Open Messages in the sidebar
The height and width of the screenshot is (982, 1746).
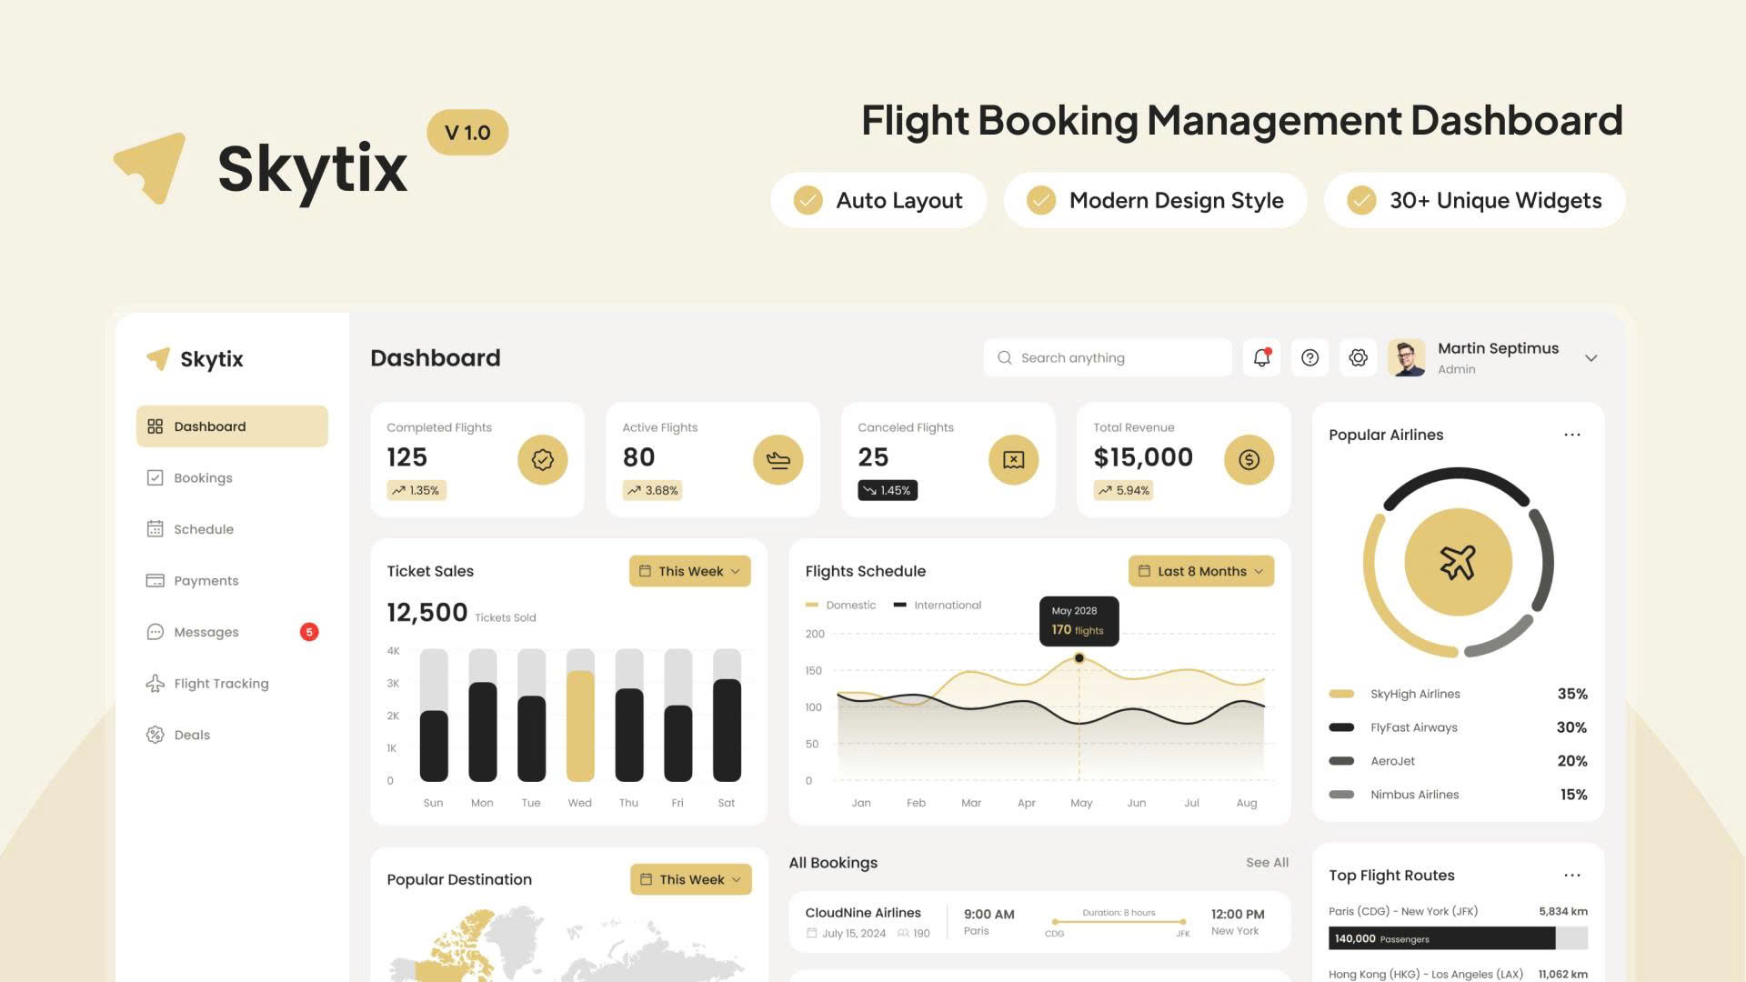[x=232, y=632]
